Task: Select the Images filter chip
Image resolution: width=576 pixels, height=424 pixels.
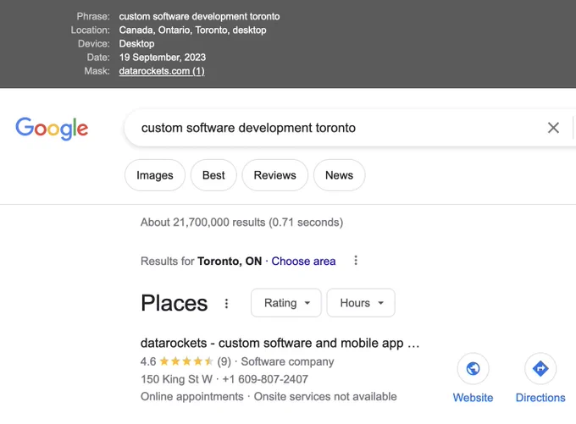Action: [155, 175]
